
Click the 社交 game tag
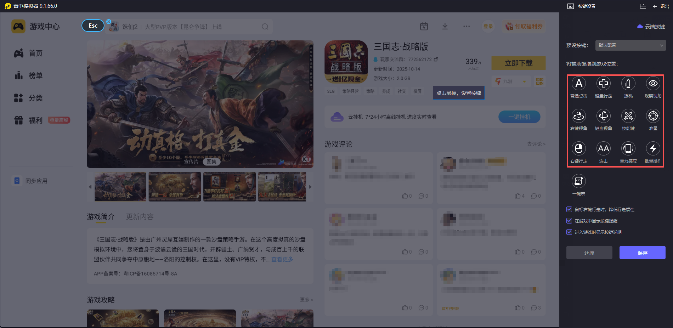(402, 91)
